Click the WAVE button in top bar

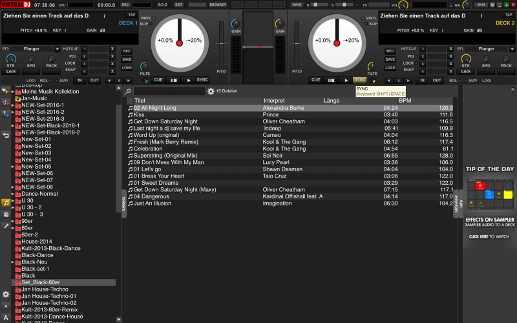297,5
